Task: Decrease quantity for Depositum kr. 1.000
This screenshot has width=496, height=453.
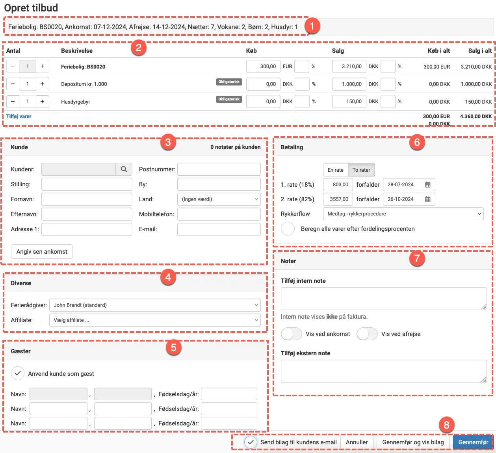Action: tap(13, 84)
